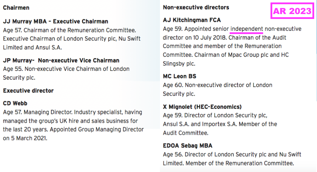Viewport: 317px width, 172px height.
Task: Click the Chairmen heading
Action: tap(16, 8)
